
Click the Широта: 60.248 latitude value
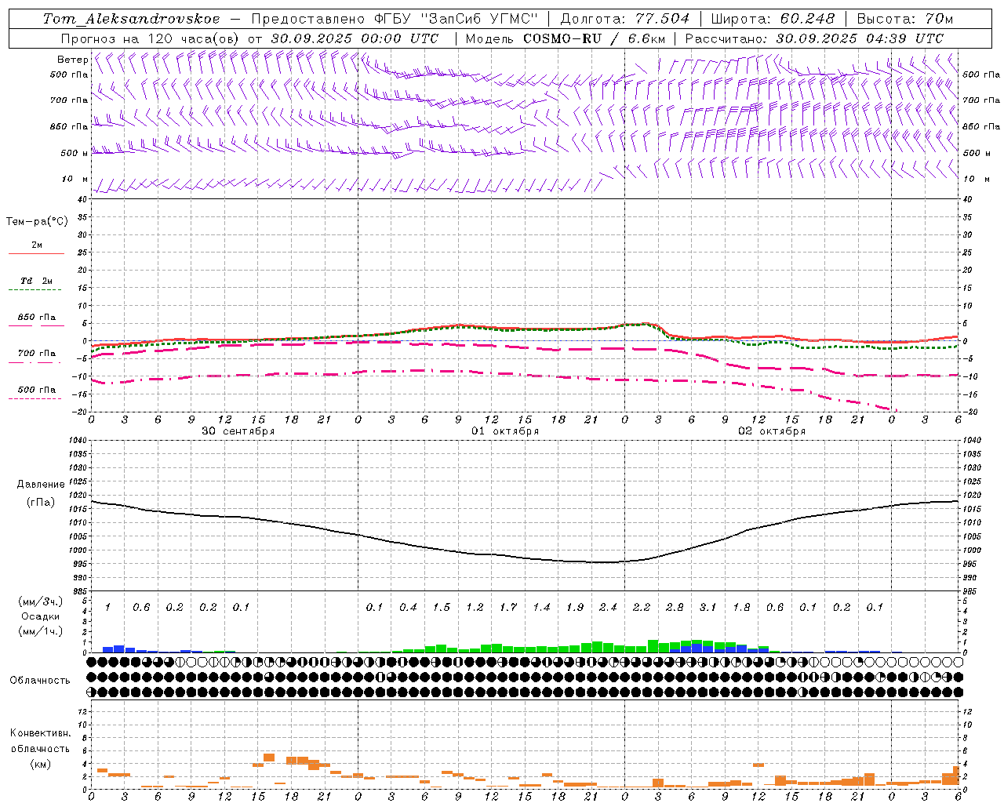tap(772, 19)
